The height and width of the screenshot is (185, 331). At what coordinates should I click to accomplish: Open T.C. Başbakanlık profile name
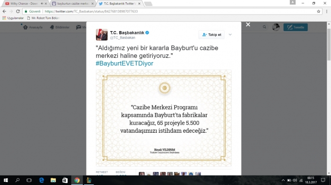point(127,32)
